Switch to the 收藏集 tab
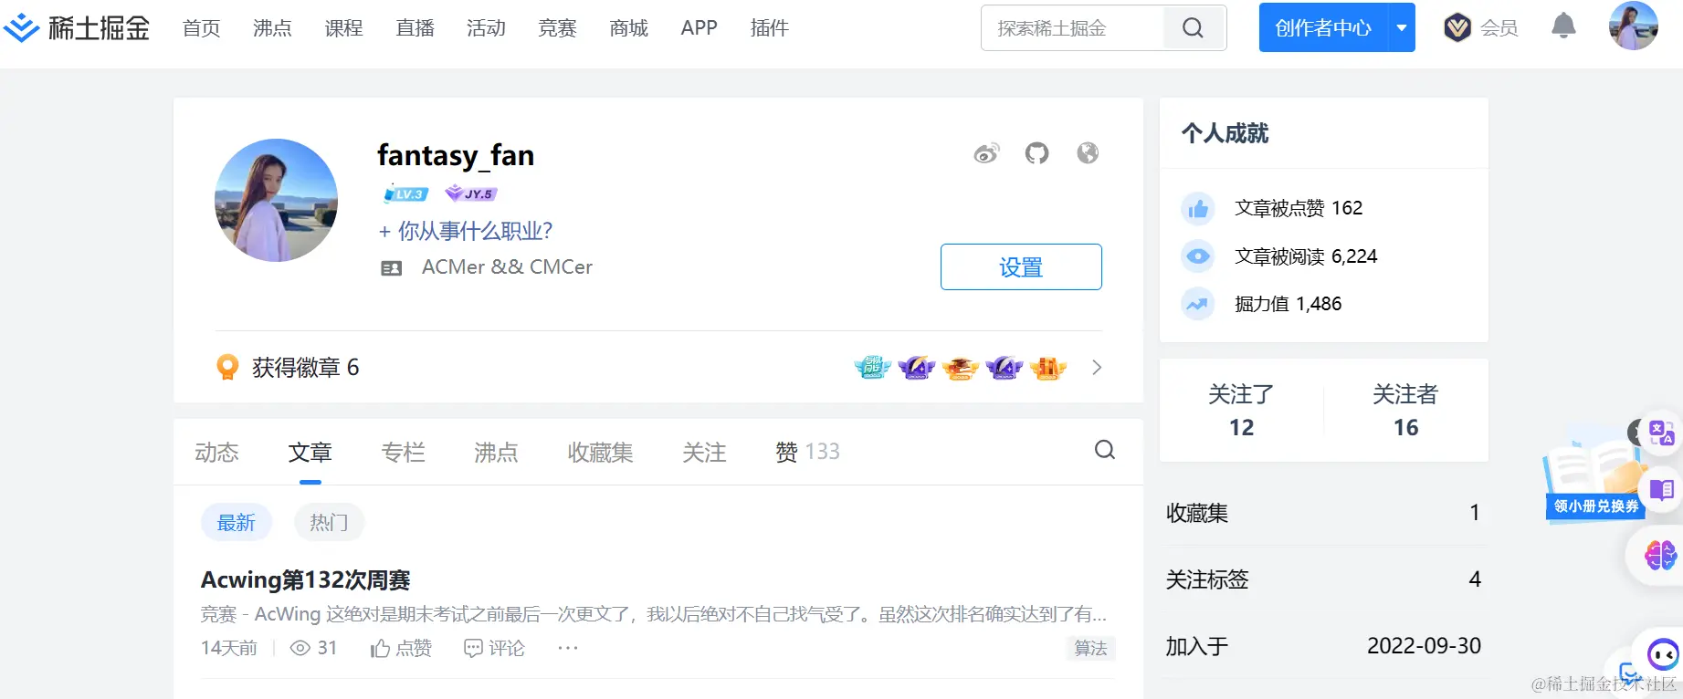The height and width of the screenshot is (699, 1683). click(x=600, y=453)
